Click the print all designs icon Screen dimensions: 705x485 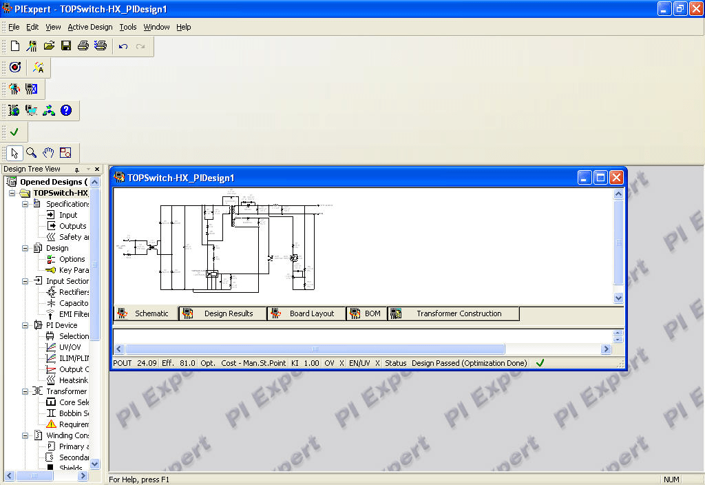click(101, 46)
